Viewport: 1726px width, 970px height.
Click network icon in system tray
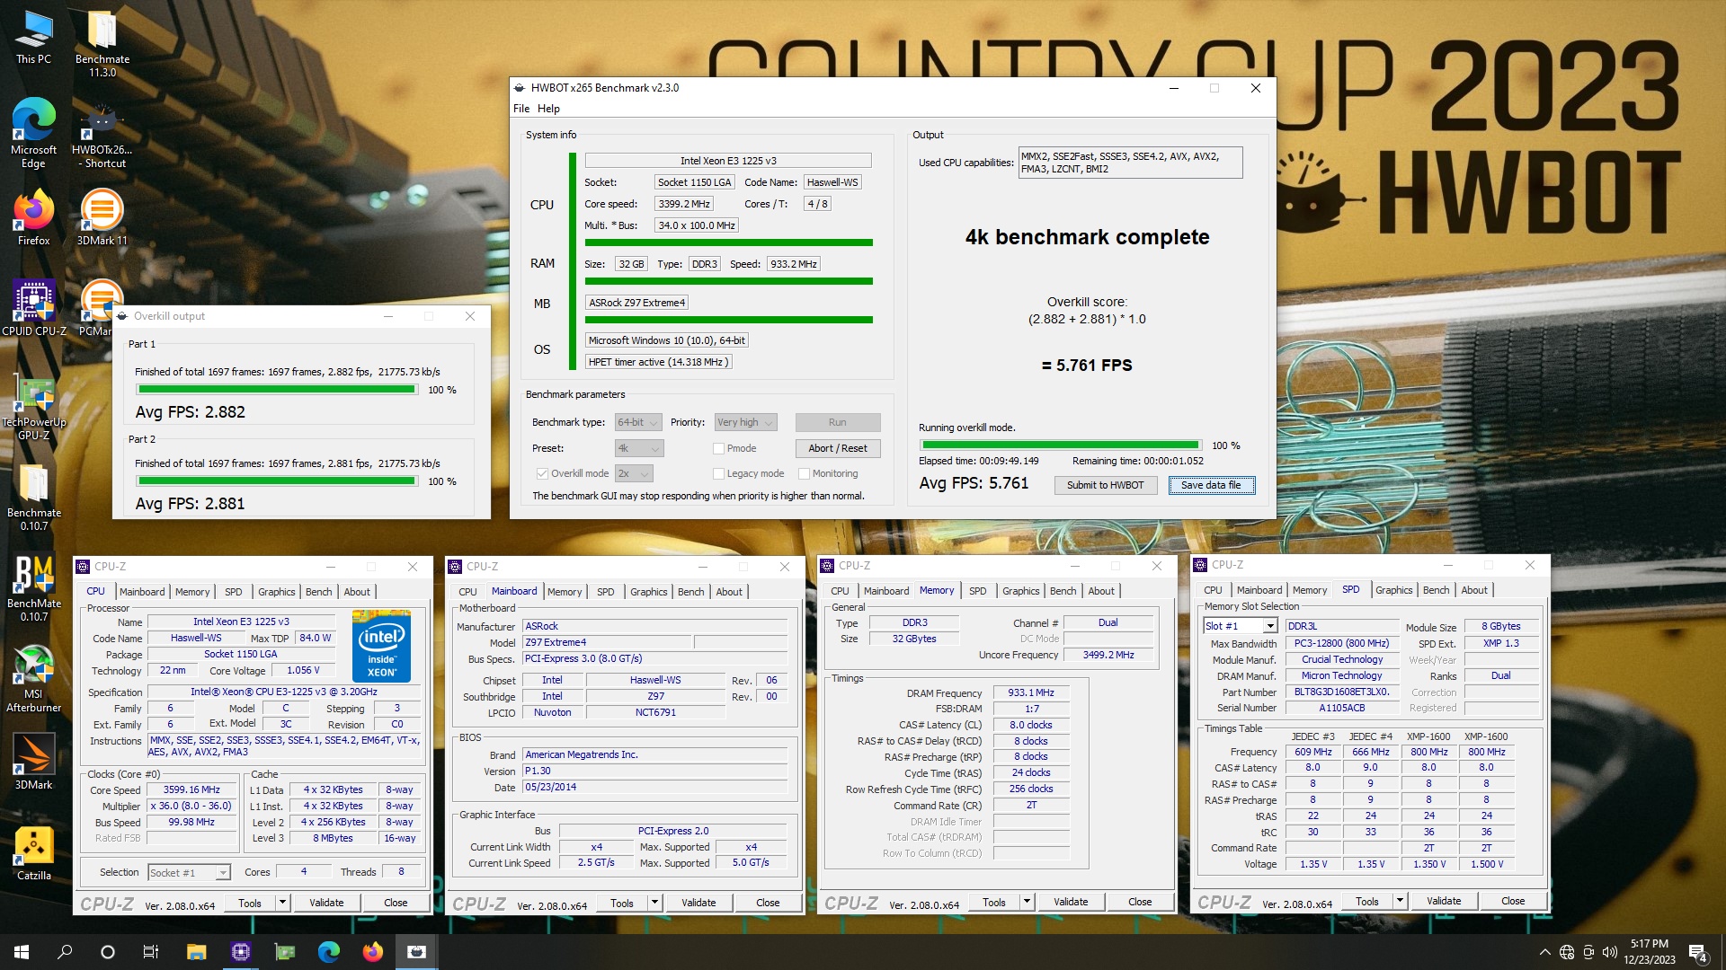tap(1567, 952)
